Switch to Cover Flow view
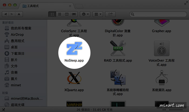This screenshot has width=189, height=112. click(x=74, y=14)
